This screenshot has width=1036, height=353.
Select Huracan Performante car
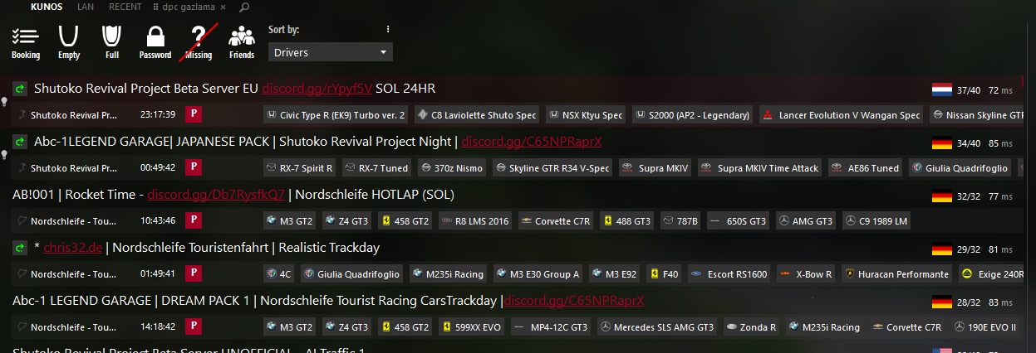pos(897,274)
